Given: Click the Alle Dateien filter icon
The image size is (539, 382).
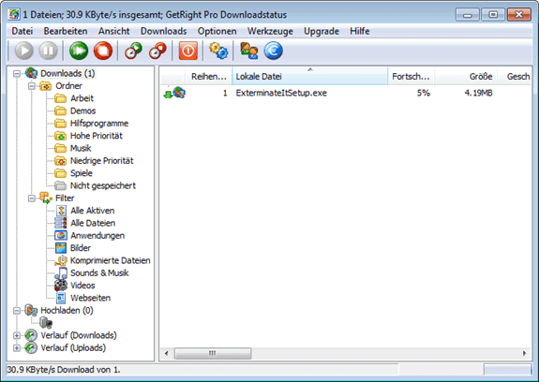Looking at the screenshot, I should (x=61, y=223).
